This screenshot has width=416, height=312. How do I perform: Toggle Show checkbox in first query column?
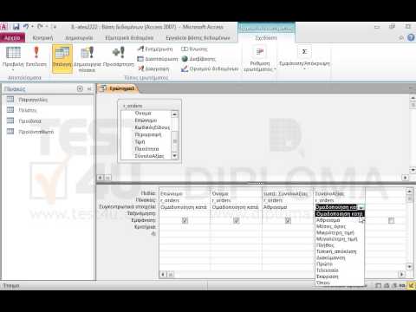click(185, 220)
